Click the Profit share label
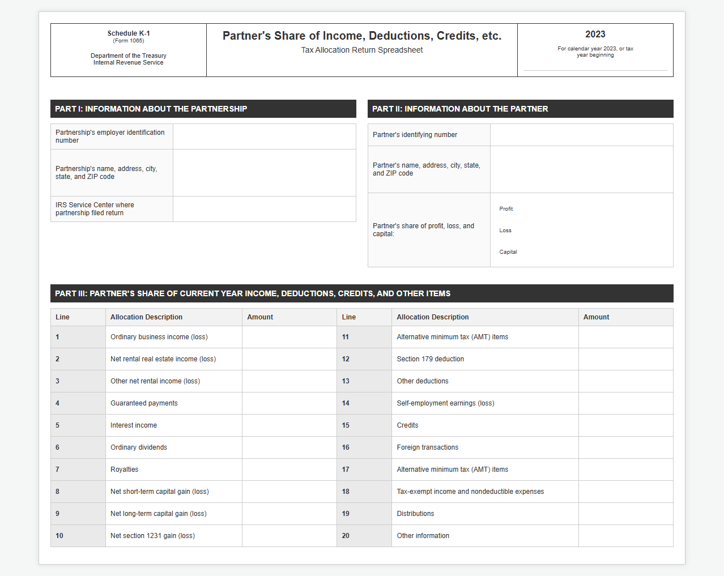 click(506, 209)
